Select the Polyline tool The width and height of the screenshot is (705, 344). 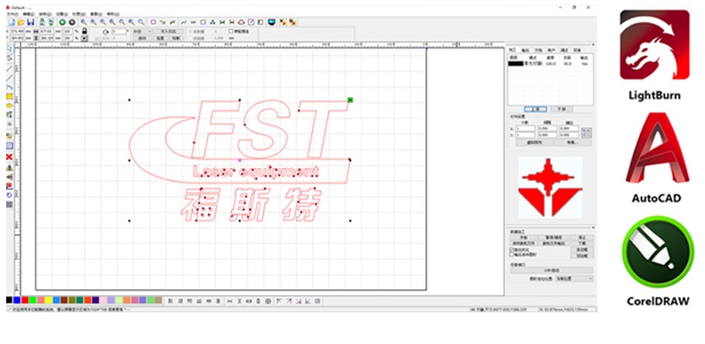[9, 77]
